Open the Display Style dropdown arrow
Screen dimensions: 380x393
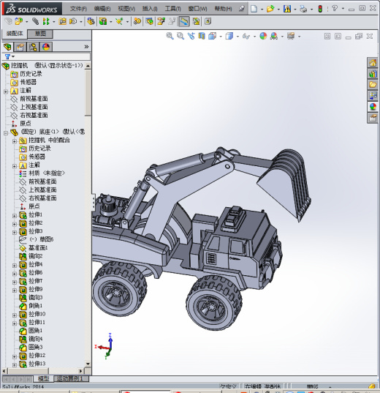click(x=237, y=37)
